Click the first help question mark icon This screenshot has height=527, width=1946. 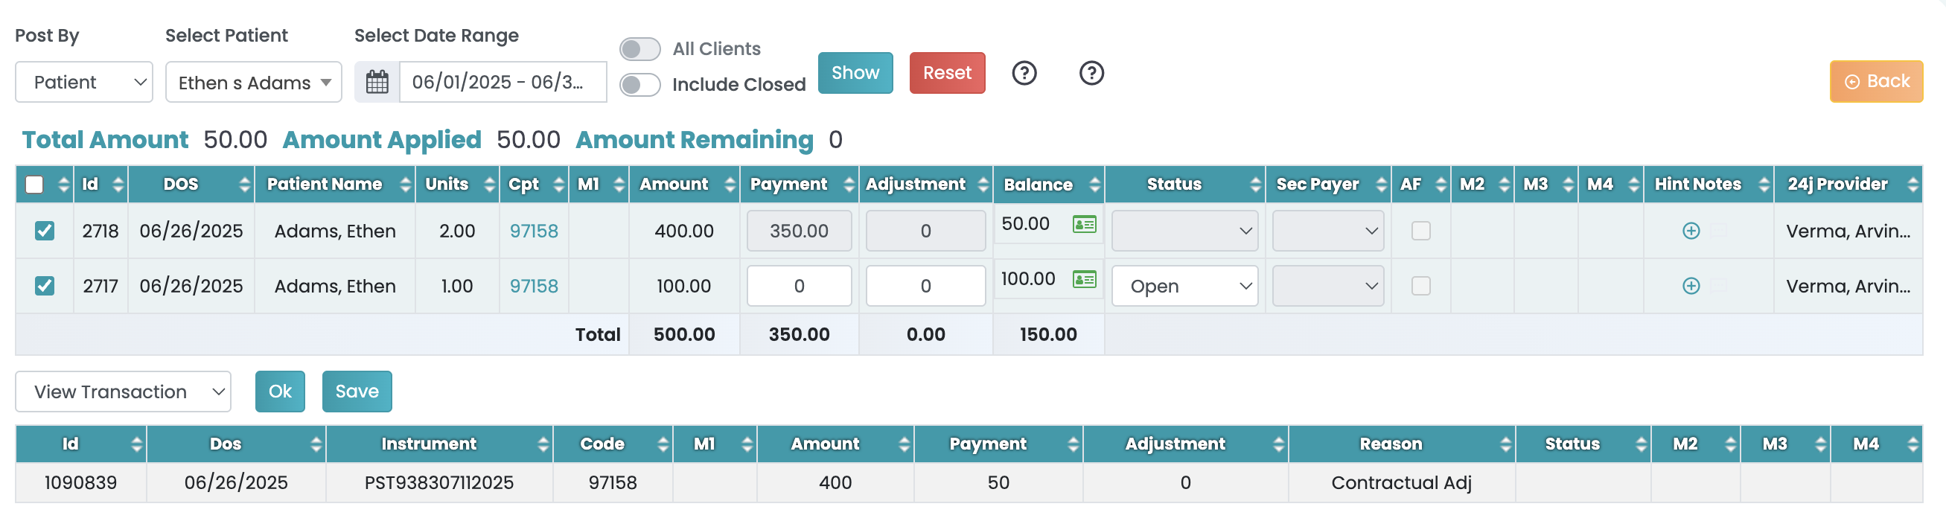coord(1024,73)
